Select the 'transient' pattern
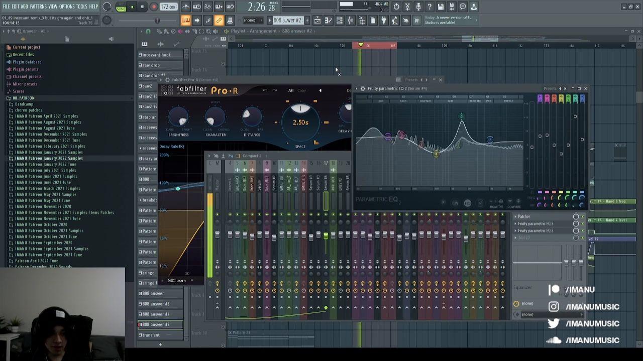The height and width of the screenshot is (361, 643). [160, 335]
